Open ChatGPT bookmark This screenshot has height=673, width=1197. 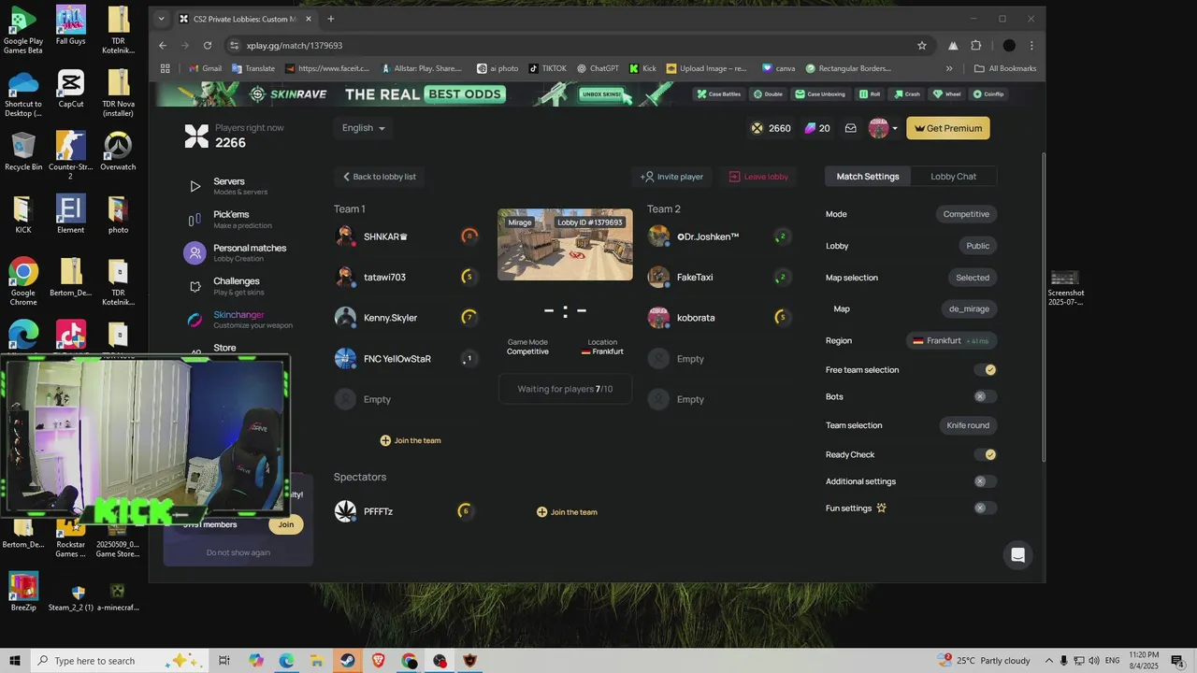click(598, 68)
